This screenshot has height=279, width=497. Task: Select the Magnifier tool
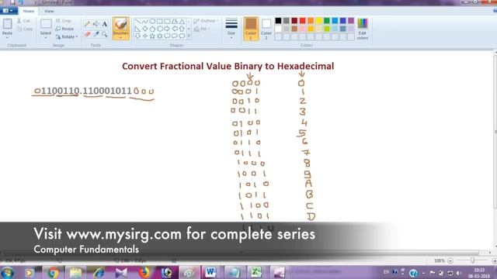pyautogui.click(x=105, y=34)
